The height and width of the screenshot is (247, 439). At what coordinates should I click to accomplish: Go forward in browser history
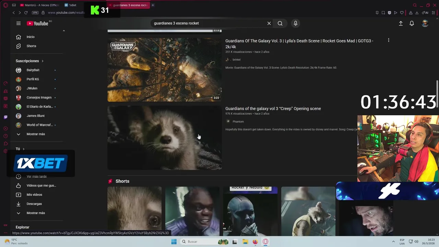(x=20, y=13)
